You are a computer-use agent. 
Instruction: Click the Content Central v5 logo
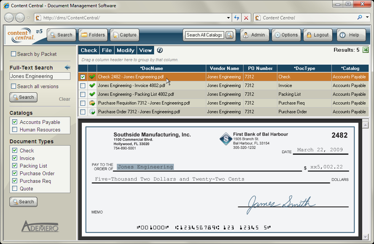(25, 35)
